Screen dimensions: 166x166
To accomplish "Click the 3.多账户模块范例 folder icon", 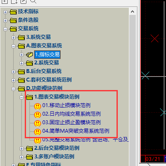I will [x=29, y=157].
